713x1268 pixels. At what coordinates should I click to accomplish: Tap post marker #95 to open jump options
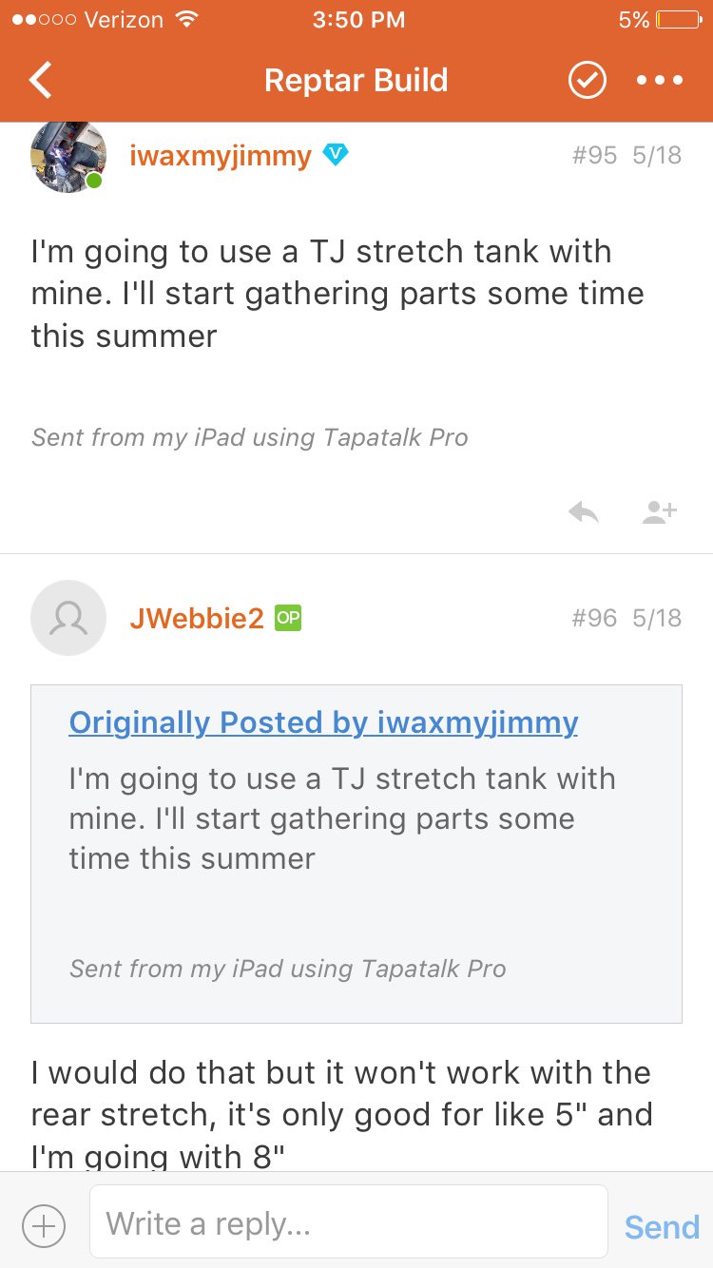(x=594, y=154)
